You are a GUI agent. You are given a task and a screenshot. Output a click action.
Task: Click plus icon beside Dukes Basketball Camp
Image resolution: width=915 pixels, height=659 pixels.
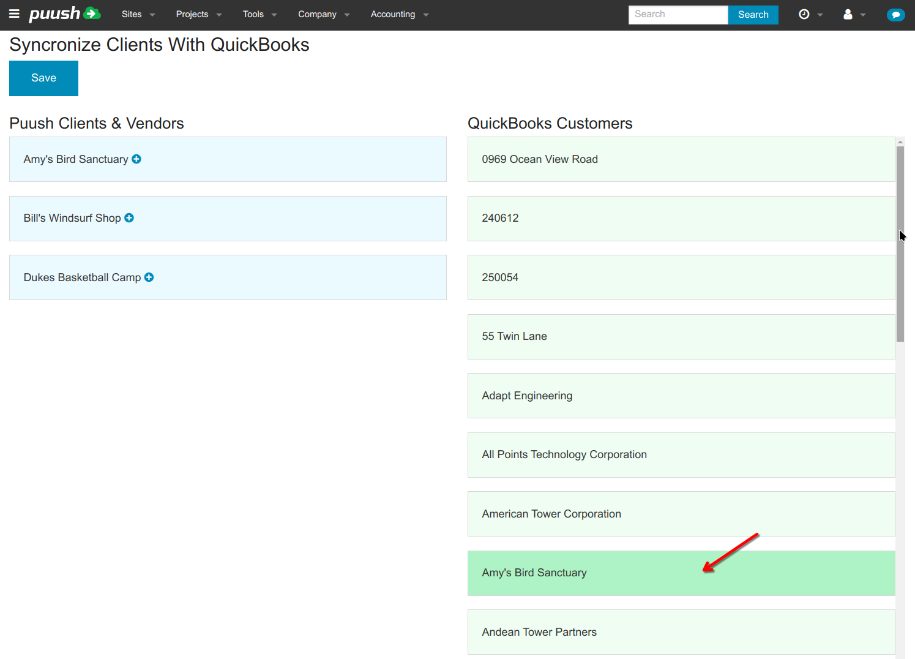tap(149, 277)
